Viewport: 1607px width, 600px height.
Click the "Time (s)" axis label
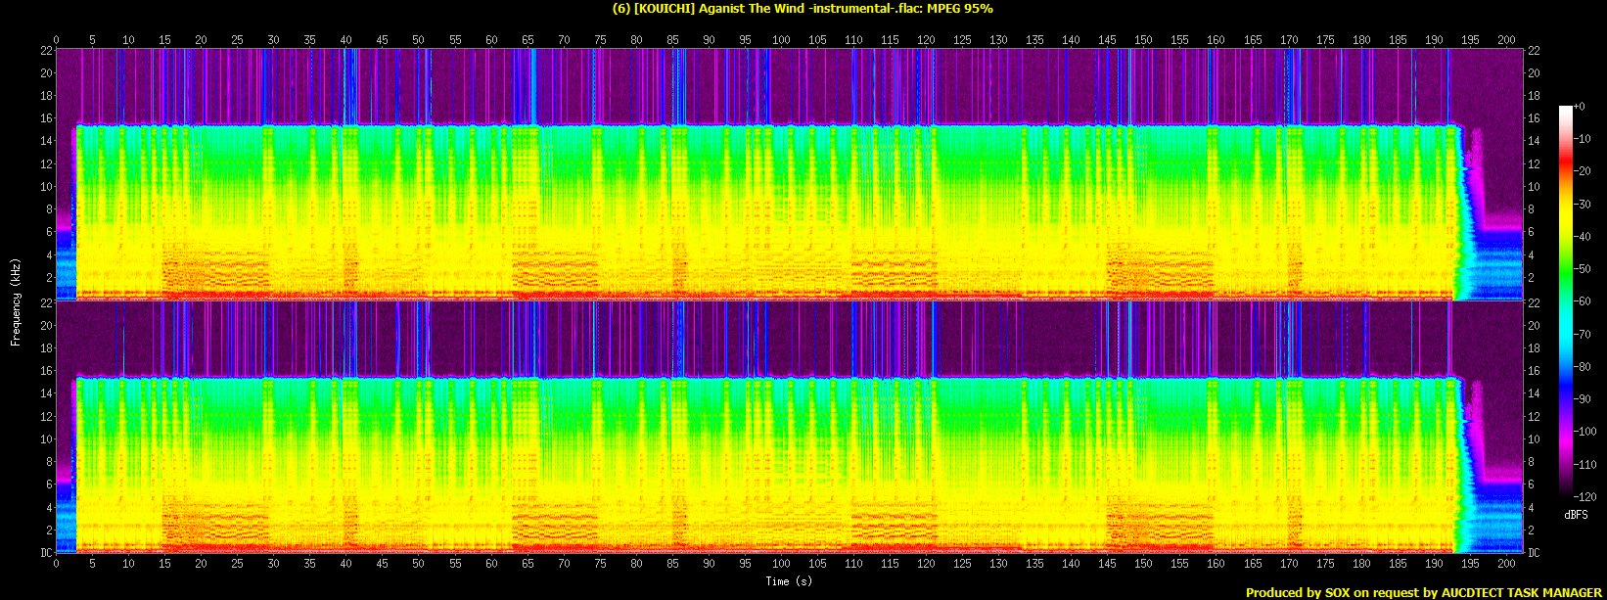pyautogui.click(x=789, y=581)
